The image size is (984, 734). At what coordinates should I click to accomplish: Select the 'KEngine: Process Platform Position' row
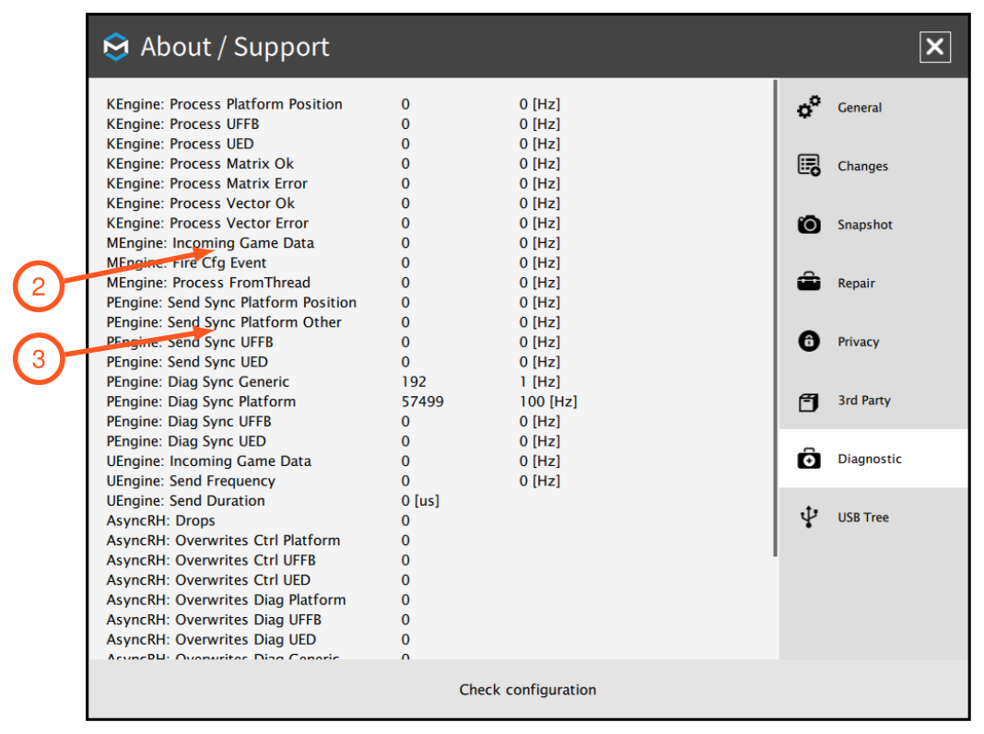[334, 103]
